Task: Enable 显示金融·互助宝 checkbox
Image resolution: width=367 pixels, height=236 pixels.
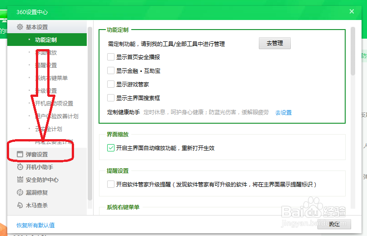Action: click(111, 70)
